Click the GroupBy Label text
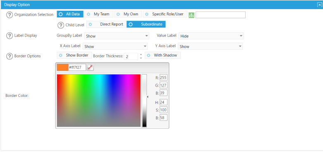323x152 pixels. (69, 35)
